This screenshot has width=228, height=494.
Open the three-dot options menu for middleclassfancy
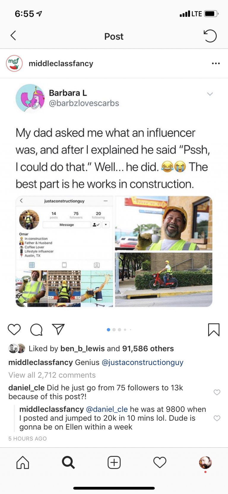(216, 63)
